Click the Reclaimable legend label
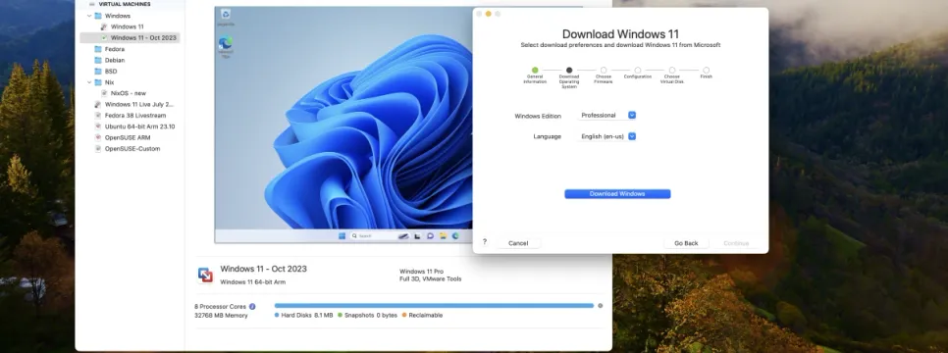 [426, 316]
